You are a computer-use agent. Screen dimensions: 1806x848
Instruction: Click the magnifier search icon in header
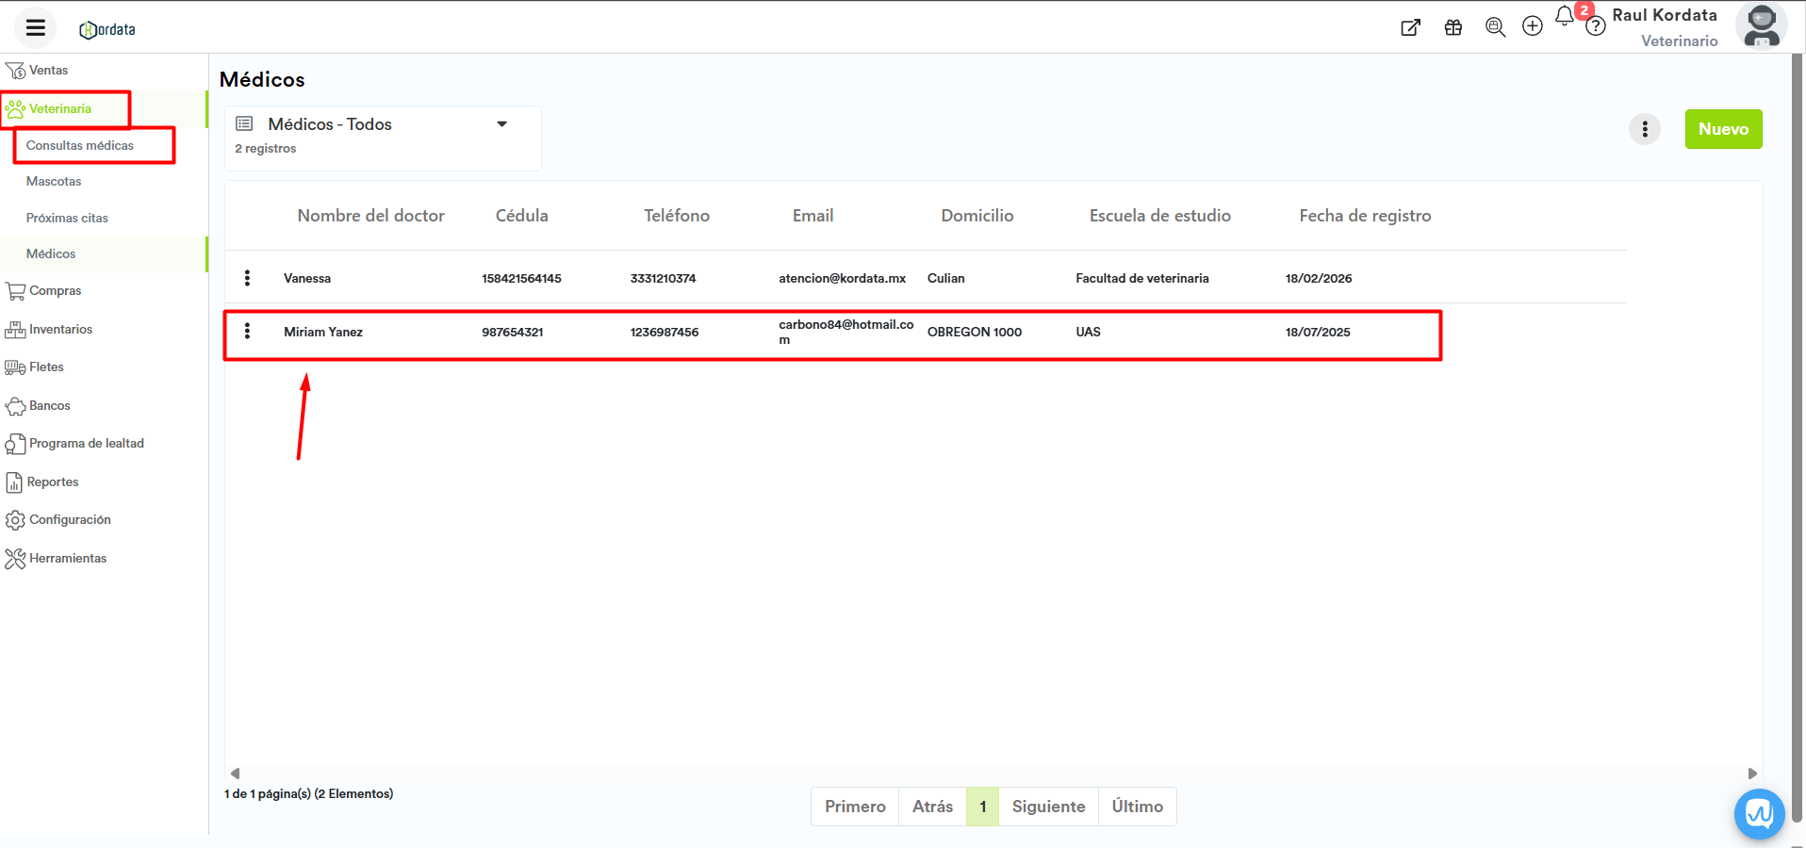point(1495,27)
